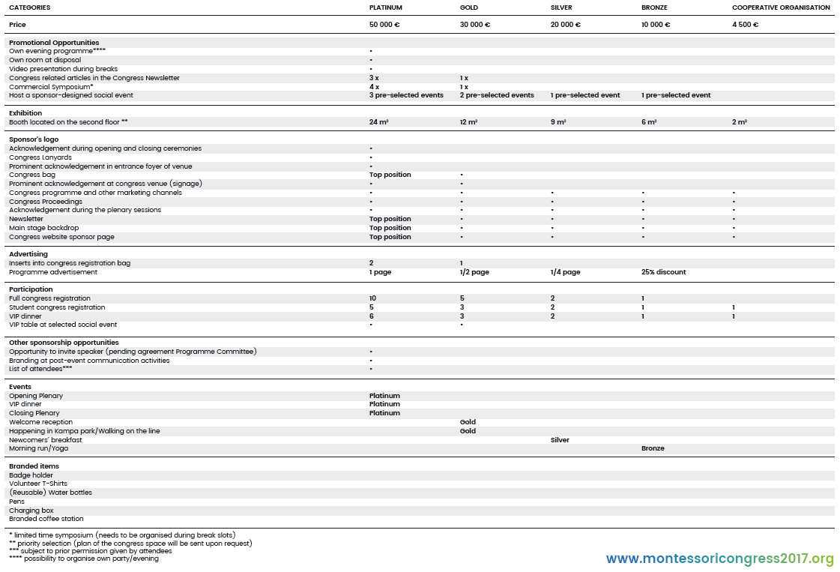Click Booth located on the second floor row
This screenshot has height=572, width=840.
click(x=69, y=122)
